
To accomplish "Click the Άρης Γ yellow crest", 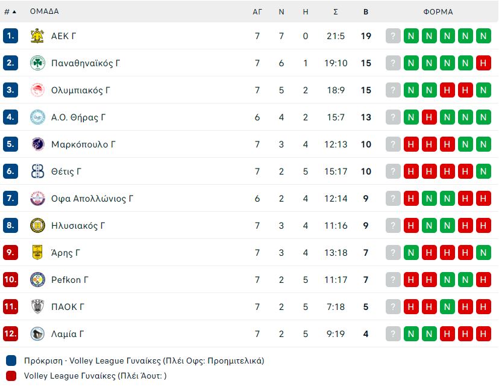I will [37, 253].
